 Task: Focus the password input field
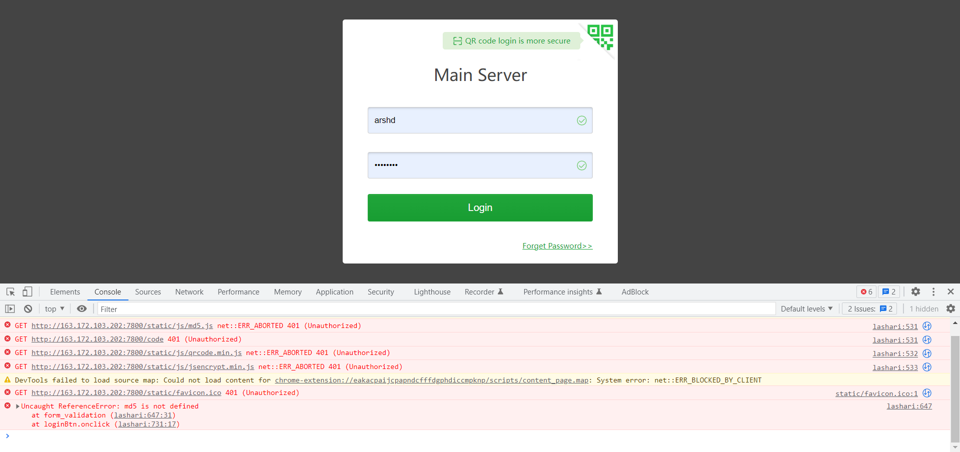coord(480,165)
